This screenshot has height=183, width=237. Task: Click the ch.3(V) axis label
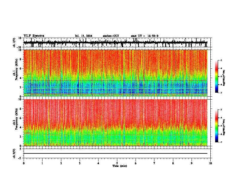(x=14, y=153)
